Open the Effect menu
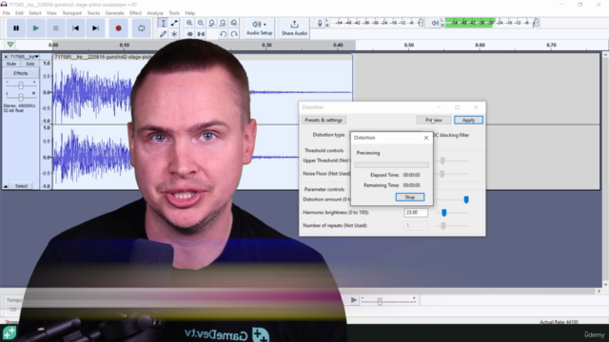609x342 pixels. tap(135, 12)
